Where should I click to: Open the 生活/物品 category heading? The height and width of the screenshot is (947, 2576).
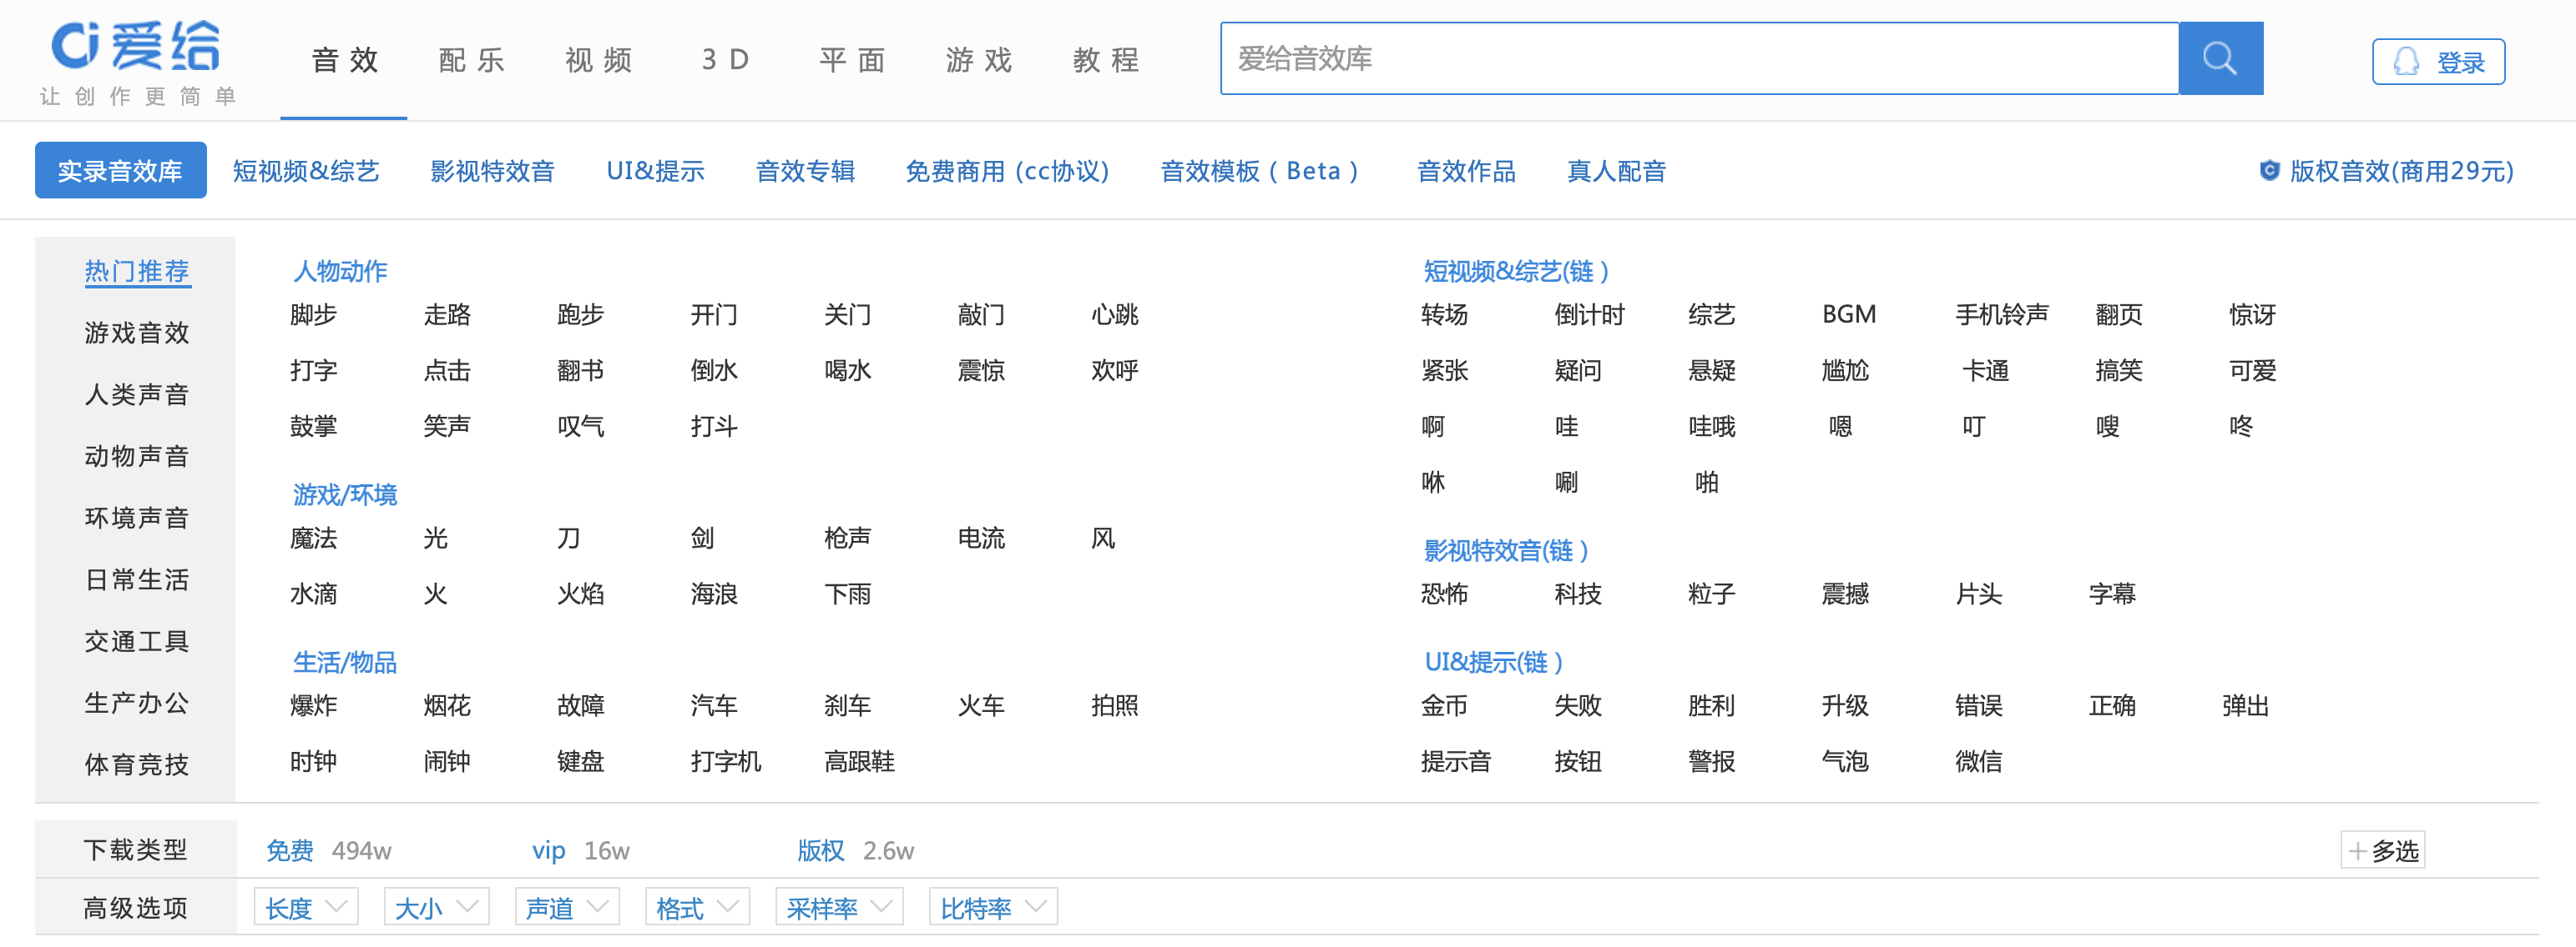pos(345,662)
